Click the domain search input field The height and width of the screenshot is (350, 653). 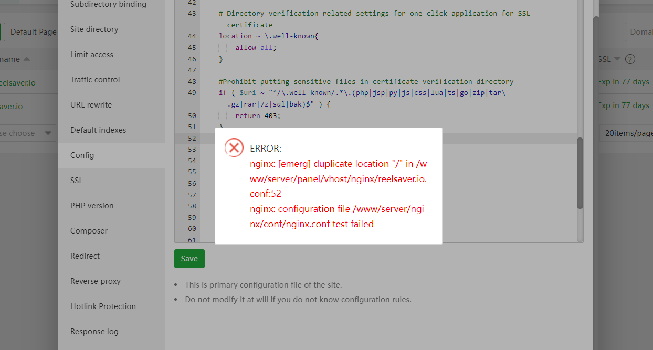(638, 32)
